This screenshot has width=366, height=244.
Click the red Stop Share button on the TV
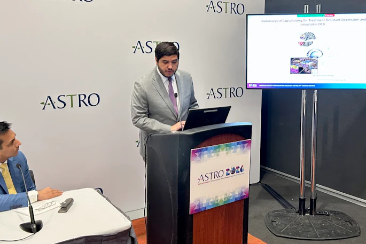[330, 15]
